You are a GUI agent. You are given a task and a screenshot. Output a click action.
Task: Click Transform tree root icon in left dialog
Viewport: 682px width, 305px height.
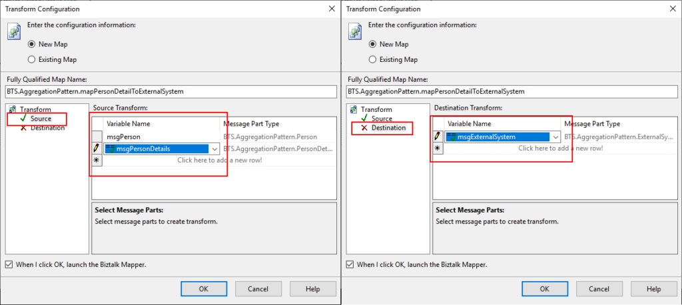tap(12, 109)
